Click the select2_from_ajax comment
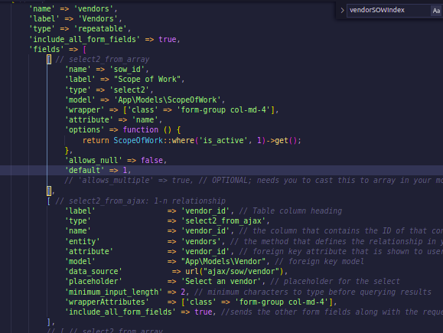Viewport: 443px width, 333px height. (x=141, y=201)
